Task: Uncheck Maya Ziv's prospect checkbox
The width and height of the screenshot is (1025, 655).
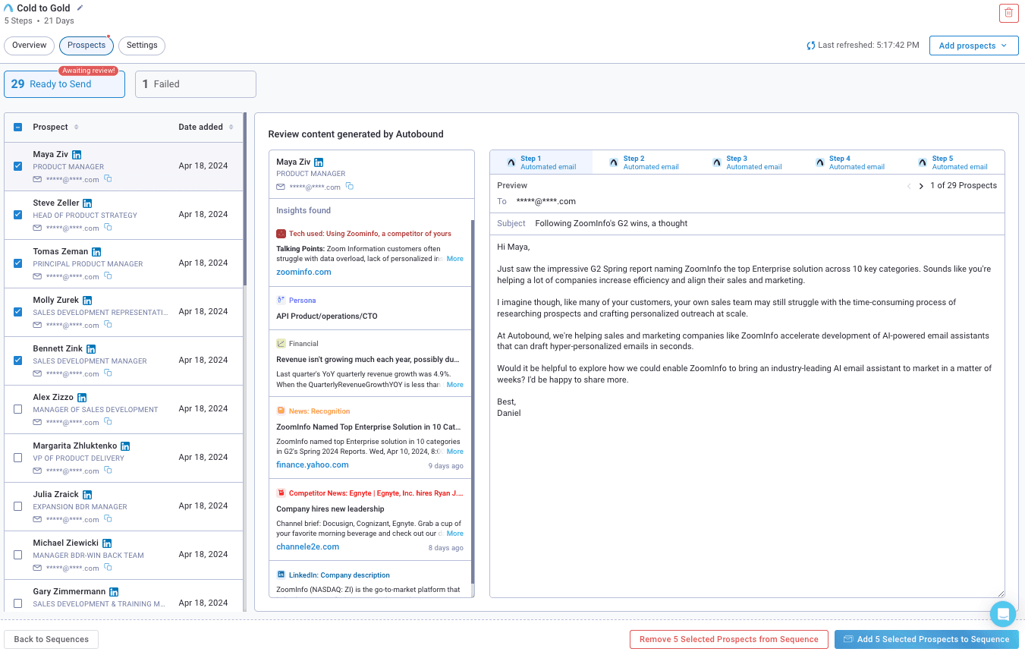Action: point(17,165)
